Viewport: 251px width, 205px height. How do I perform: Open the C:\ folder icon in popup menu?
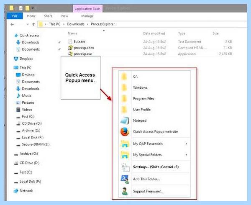(x=124, y=76)
